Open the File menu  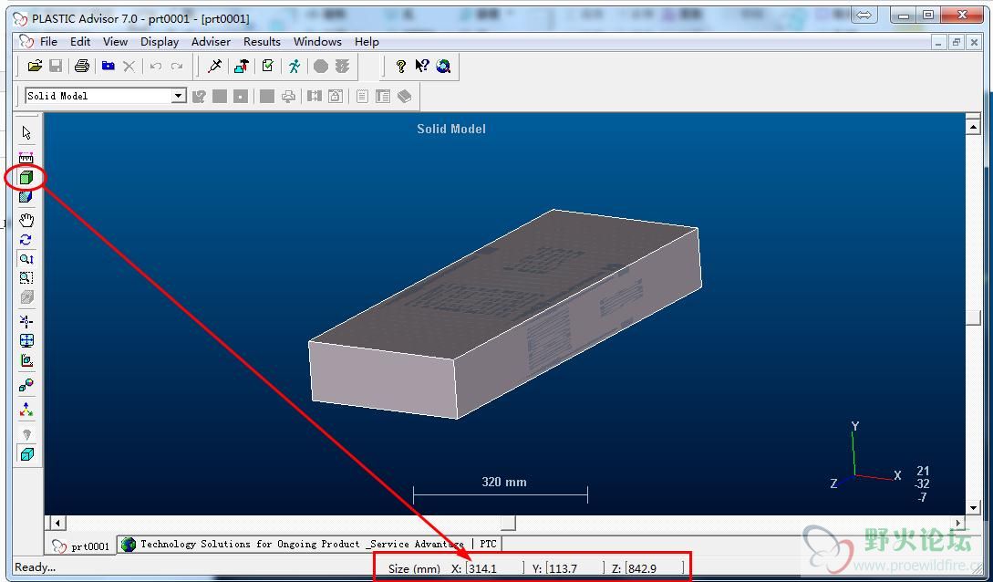pos(48,42)
